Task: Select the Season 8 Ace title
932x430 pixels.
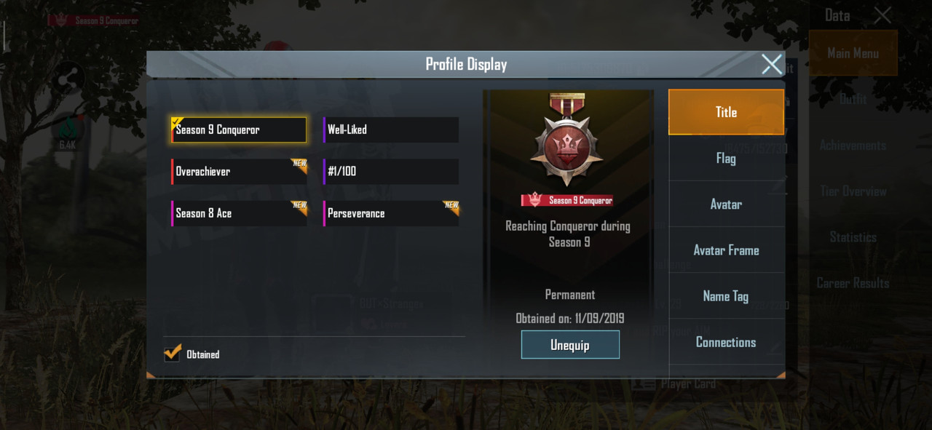Action: (239, 213)
